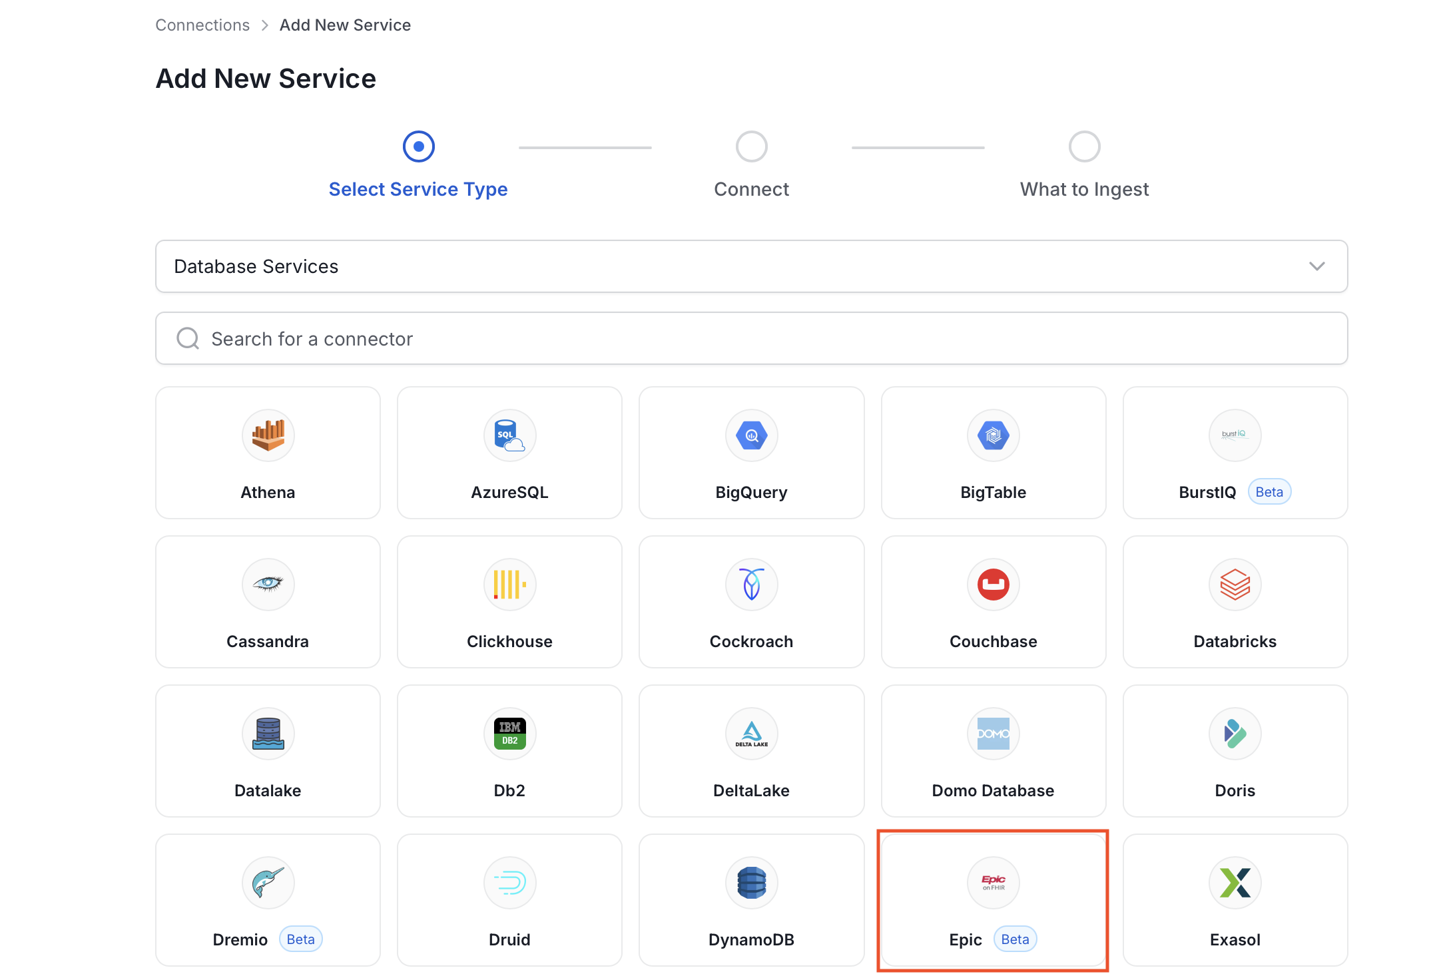Click the Db2 name label
The image size is (1441, 980).
(509, 791)
